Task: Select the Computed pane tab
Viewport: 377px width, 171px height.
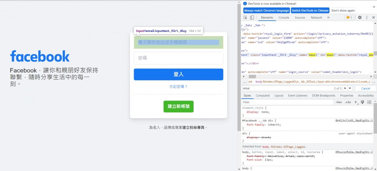Action: (x=263, y=95)
